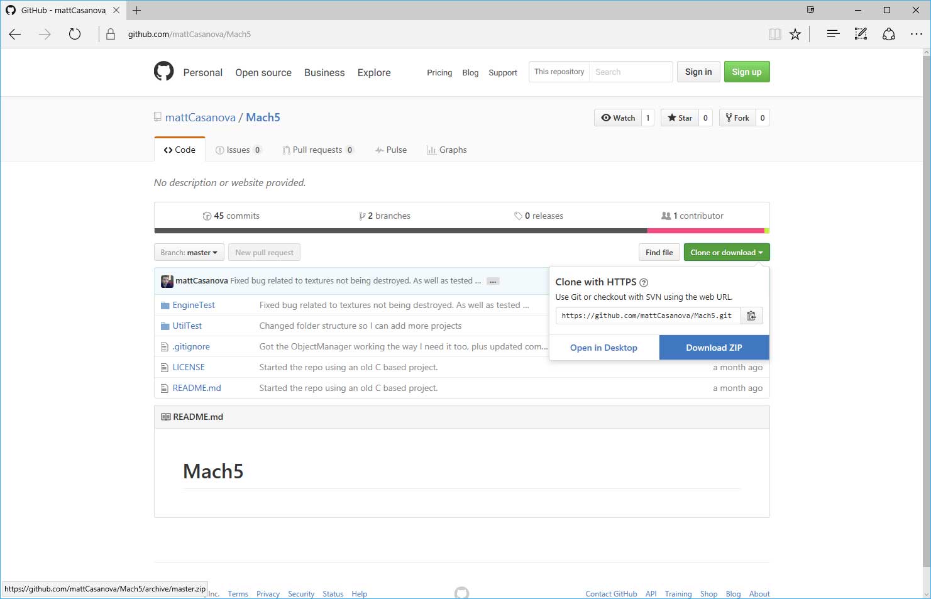This screenshot has width=931, height=599.
Task: Open the 45 commits link
Action: (x=231, y=216)
